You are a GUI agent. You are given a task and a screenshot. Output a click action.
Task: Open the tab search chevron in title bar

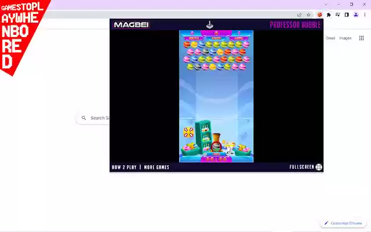coord(326,4)
